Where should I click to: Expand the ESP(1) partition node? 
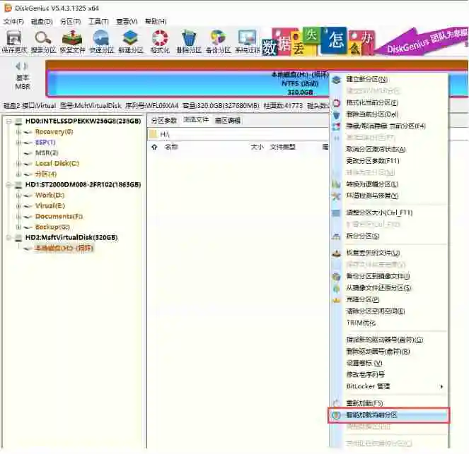(x=18, y=143)
